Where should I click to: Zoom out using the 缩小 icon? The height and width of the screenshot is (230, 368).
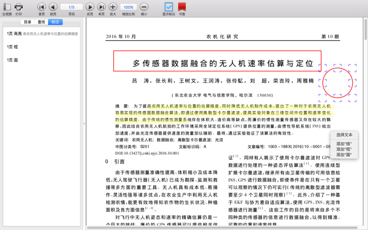(x=145, y=7)
